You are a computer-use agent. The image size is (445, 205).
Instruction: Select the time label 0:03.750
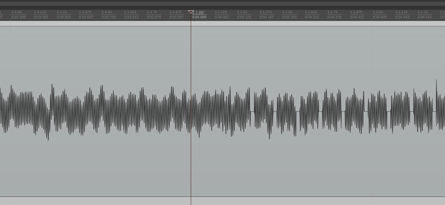pos(109,17)
